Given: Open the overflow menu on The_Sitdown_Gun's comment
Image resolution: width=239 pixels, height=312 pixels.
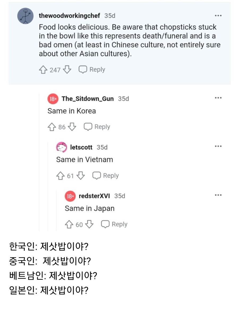Looking at the screenshot, I should click(218, 97).
